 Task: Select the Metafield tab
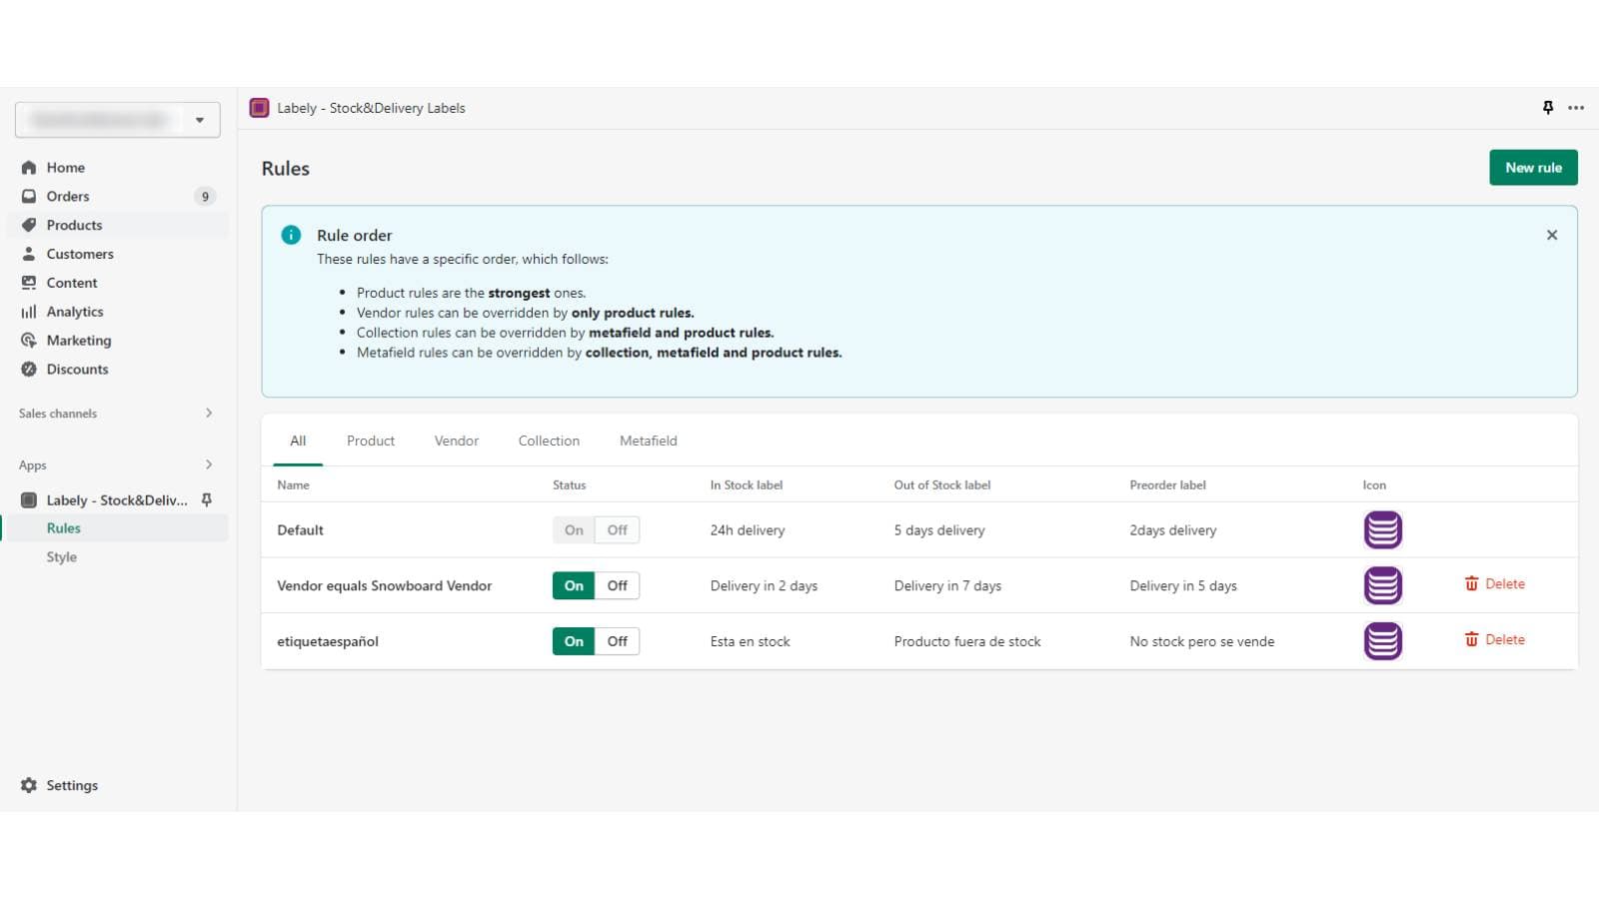point(648,441)
